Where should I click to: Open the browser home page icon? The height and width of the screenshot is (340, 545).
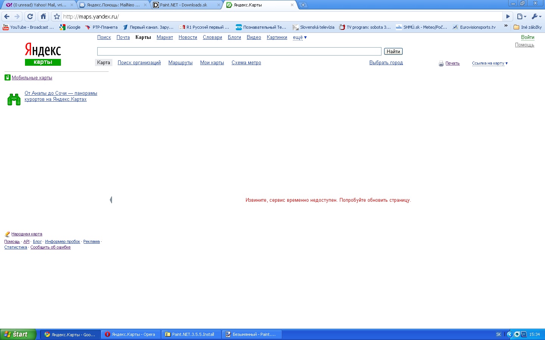(x=44, y=16)
